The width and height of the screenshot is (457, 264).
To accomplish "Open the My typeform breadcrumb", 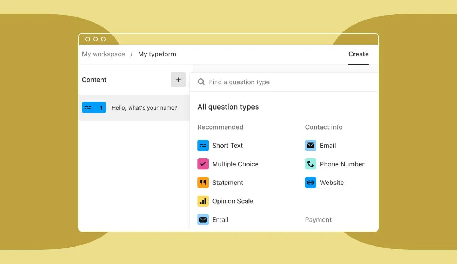I will (157, 54).
